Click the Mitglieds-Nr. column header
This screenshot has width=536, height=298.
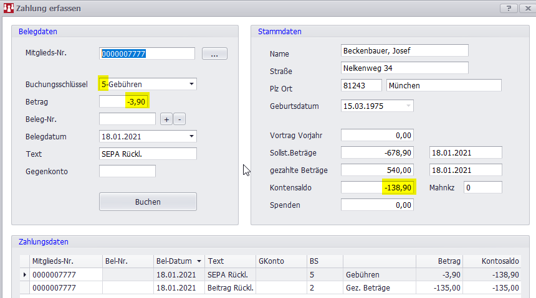pos(65,261)
